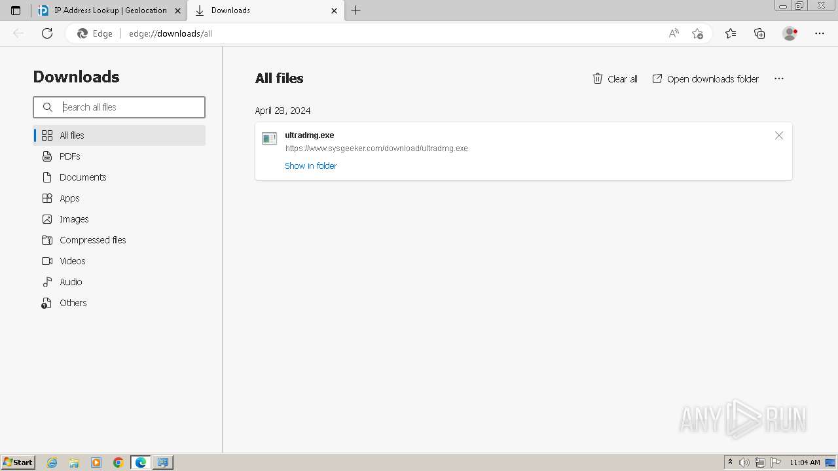Refresh the downloads page
Screen dimensions: 838x471
click(x=47, y=33)
